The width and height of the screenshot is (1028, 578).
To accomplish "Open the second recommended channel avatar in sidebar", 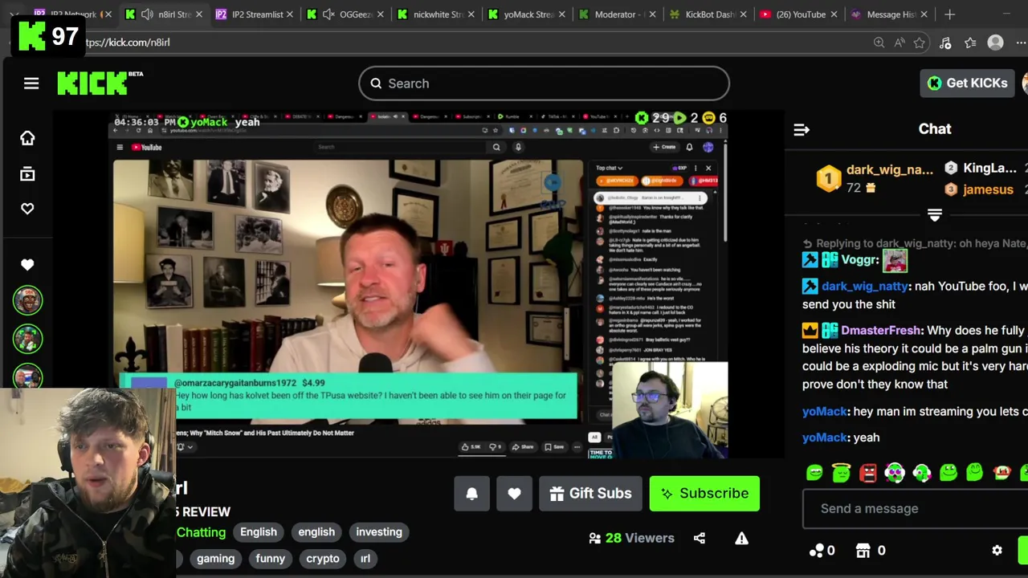I will pyautogui.click(x=27, y=338).
